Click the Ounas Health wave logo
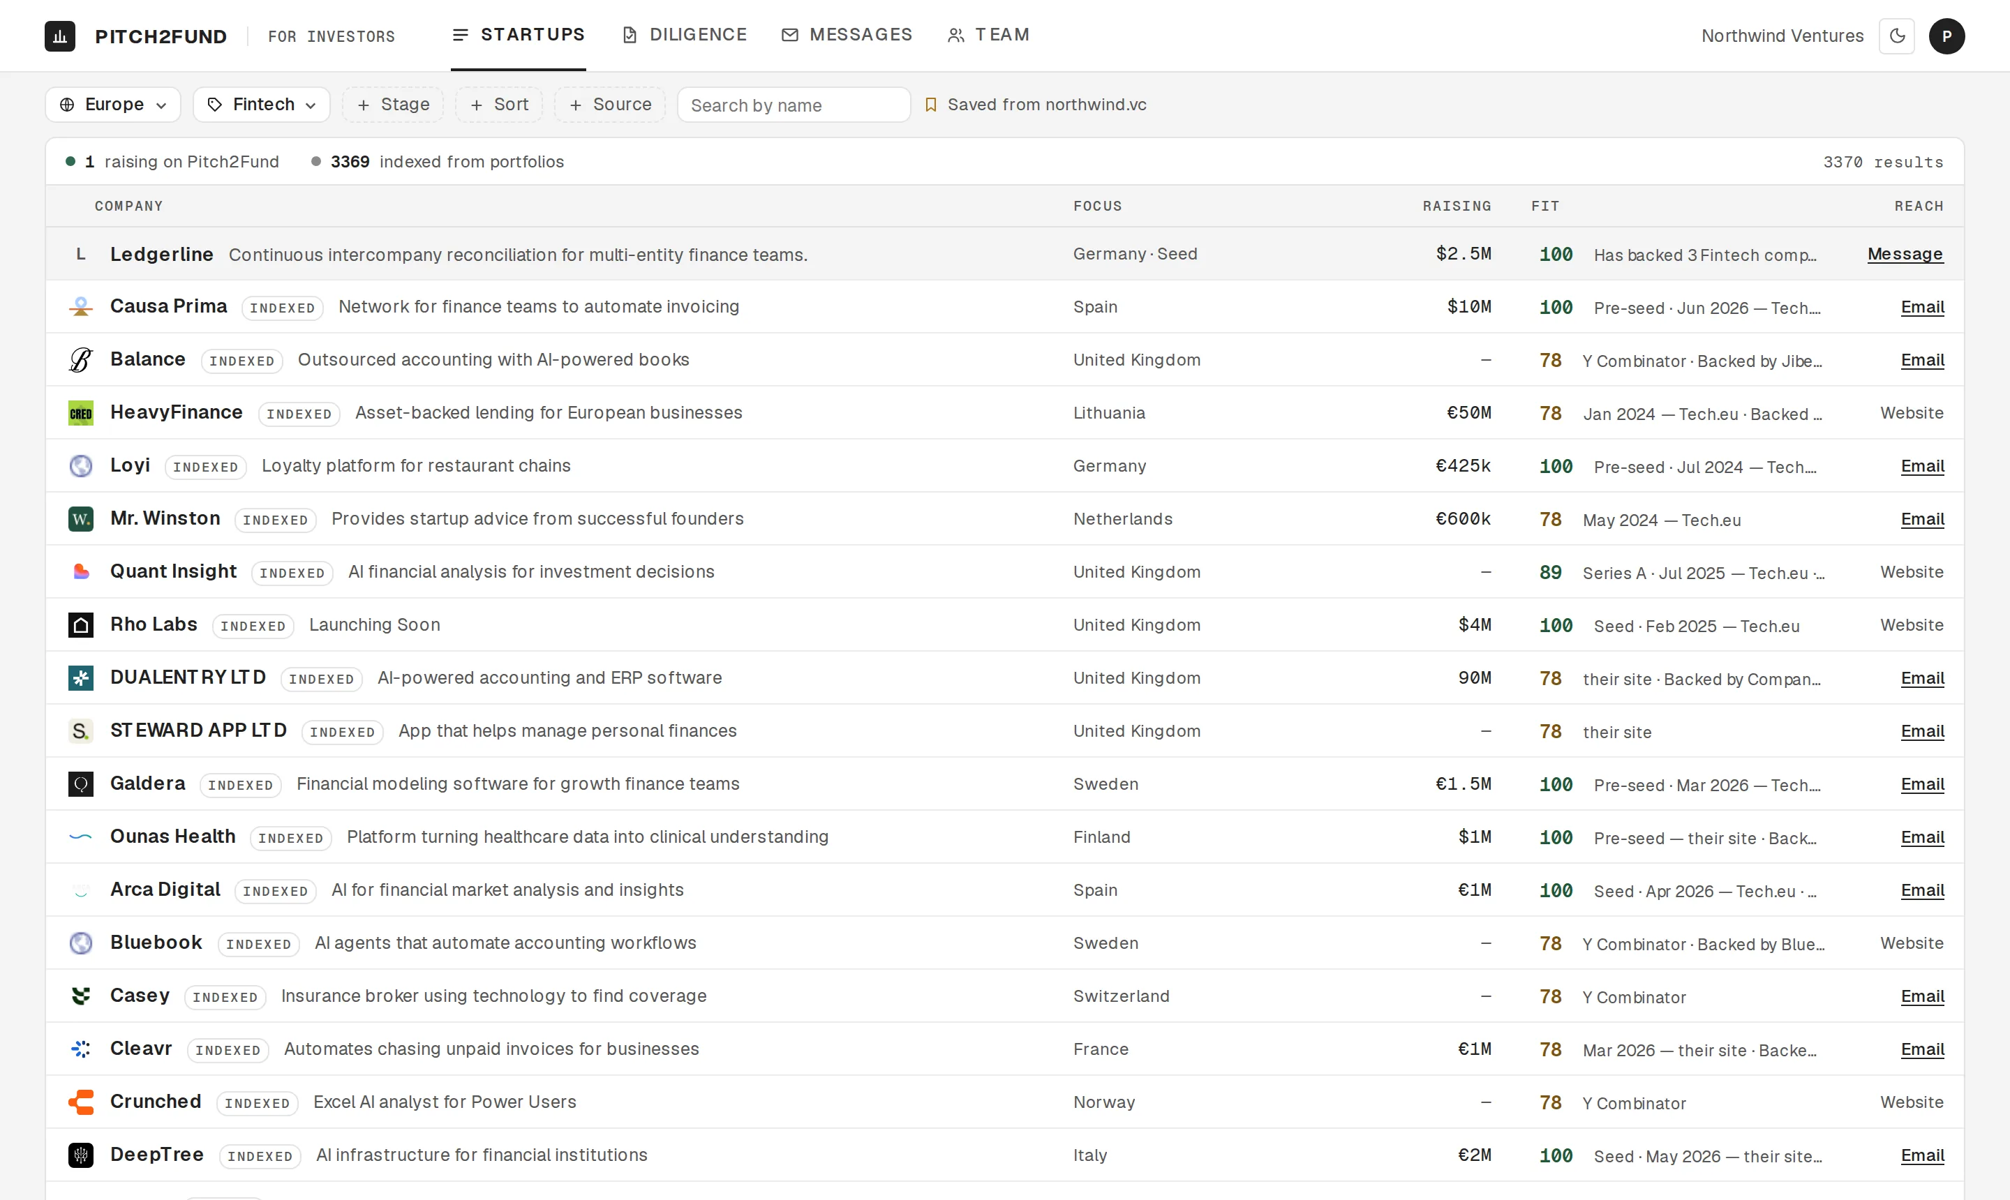 click(x=81, y=837)
